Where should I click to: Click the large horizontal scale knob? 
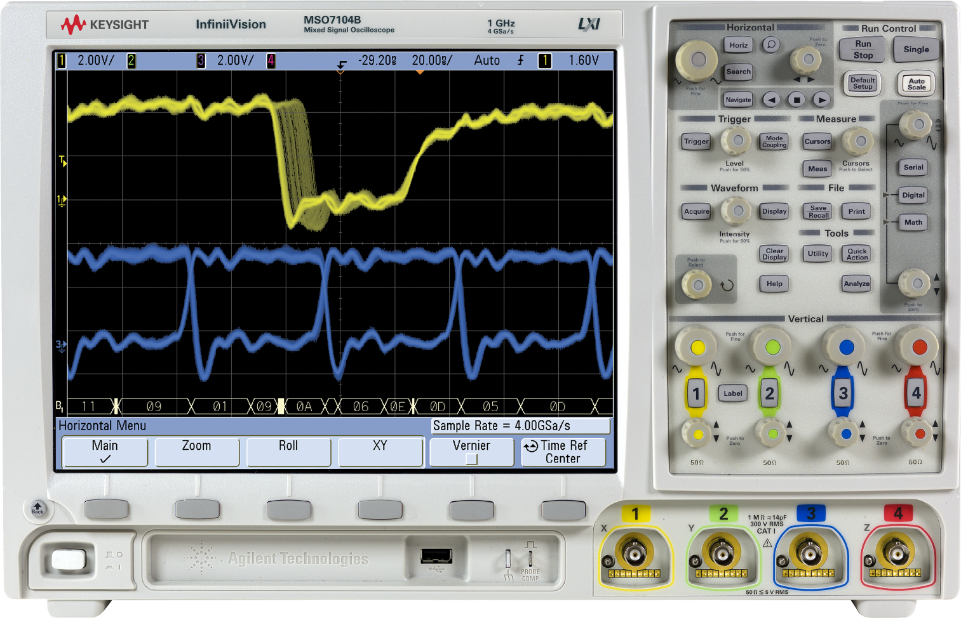[x=696, y=60]
